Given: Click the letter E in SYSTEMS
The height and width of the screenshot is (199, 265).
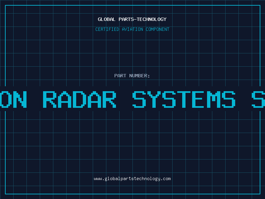Looking at the screenshot, I should point(199,99).
